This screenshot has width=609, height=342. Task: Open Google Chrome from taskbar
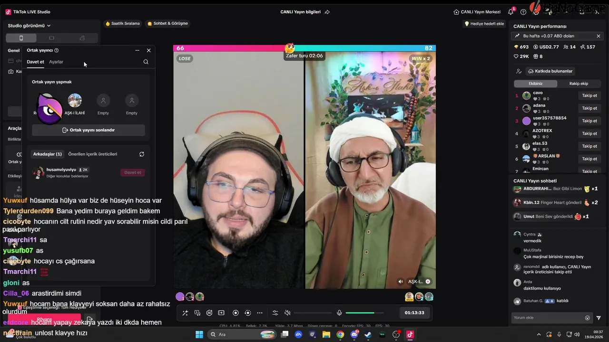point(340,334)
